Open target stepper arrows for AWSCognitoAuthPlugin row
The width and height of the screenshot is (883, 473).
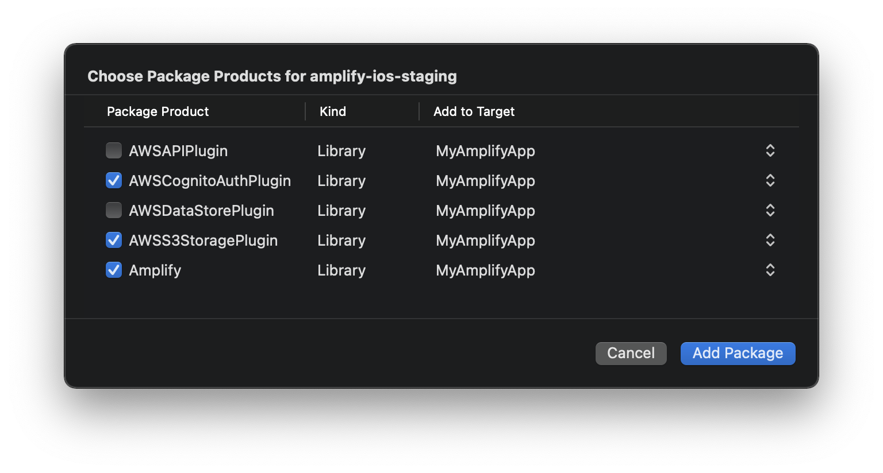770,180
